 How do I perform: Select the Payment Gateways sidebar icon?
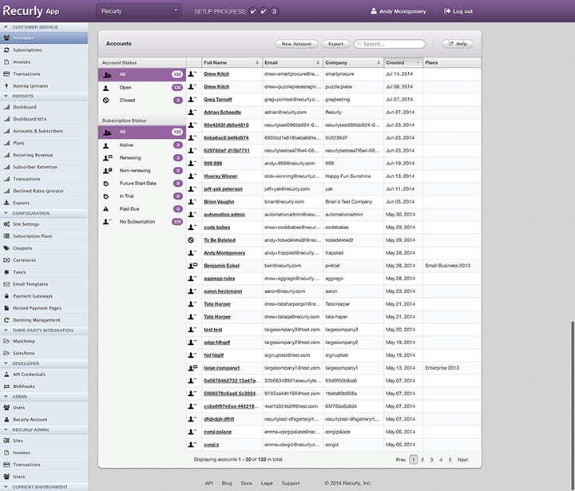(6, 296)
